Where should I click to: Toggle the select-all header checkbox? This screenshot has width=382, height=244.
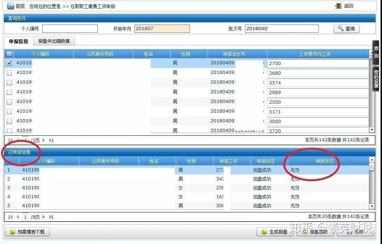[x=9, y=54]
